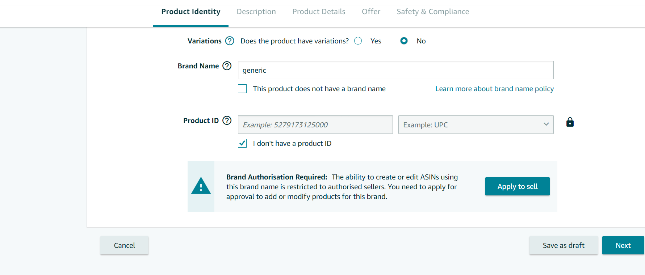Click the Next button
The height and width of the screenshot is (275, 645).
[623, 245]
